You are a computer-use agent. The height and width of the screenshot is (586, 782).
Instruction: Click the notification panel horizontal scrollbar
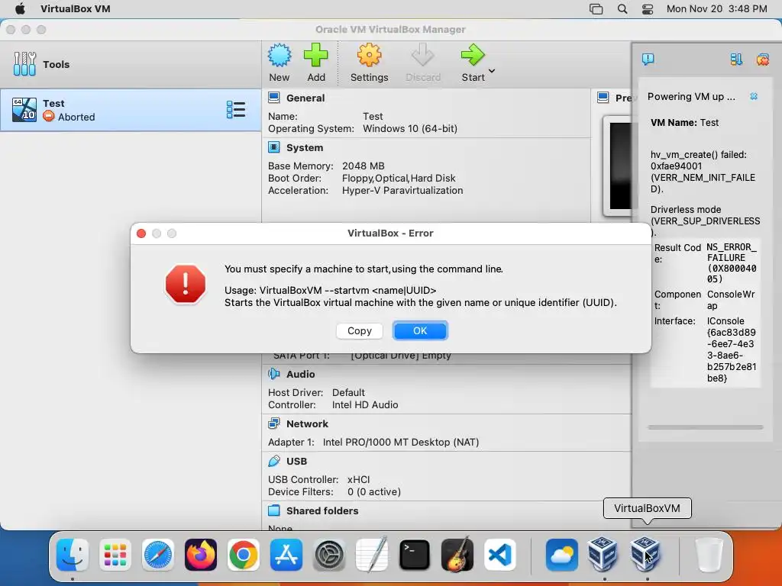click(705, 427)
